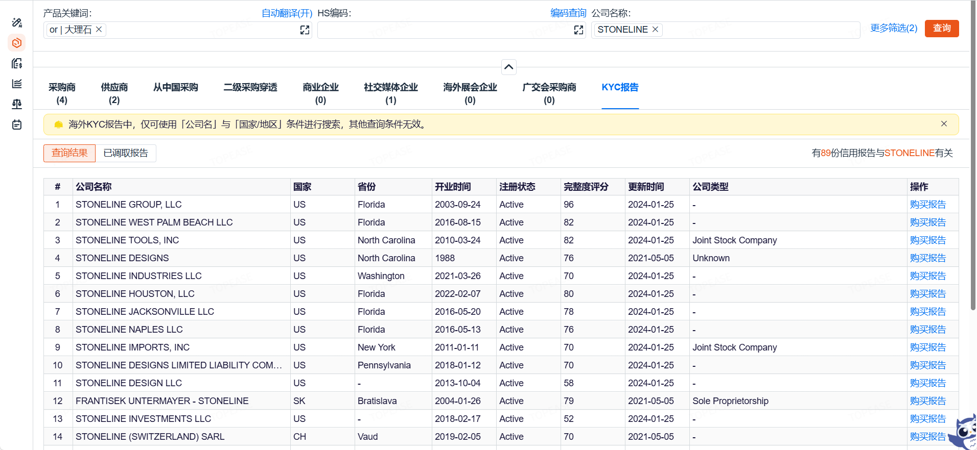
Task: Click the balance scale sidebar icon
Action: [17, 104]
